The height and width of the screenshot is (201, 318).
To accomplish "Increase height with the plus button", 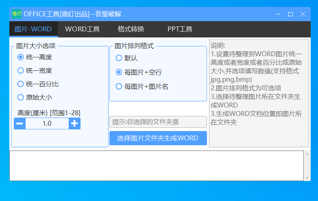I will (x=74, y=123).
